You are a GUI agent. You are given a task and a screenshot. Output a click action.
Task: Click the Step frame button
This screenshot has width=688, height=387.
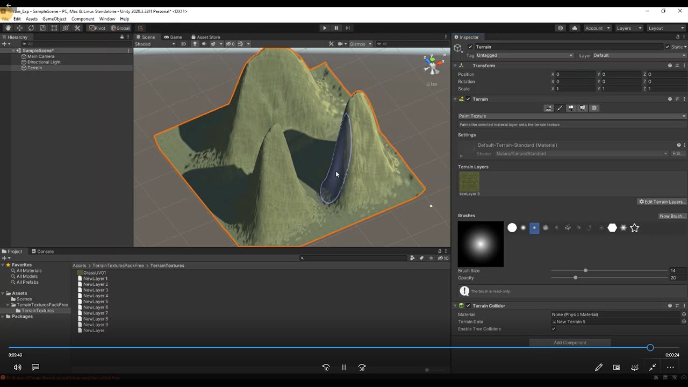(x=348, y=28)
